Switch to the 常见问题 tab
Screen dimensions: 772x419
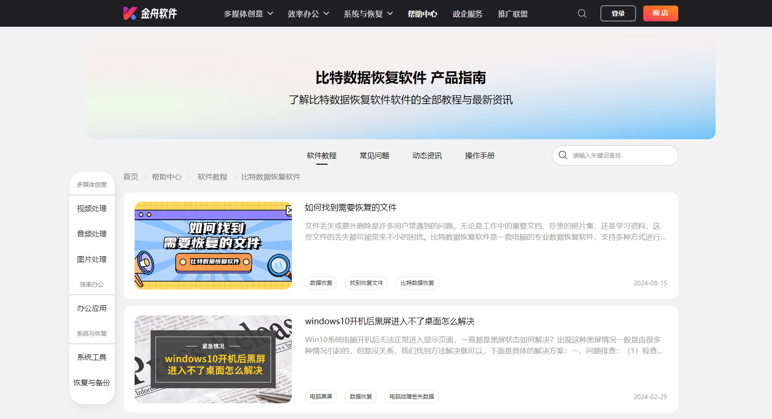tap(374, 155)
